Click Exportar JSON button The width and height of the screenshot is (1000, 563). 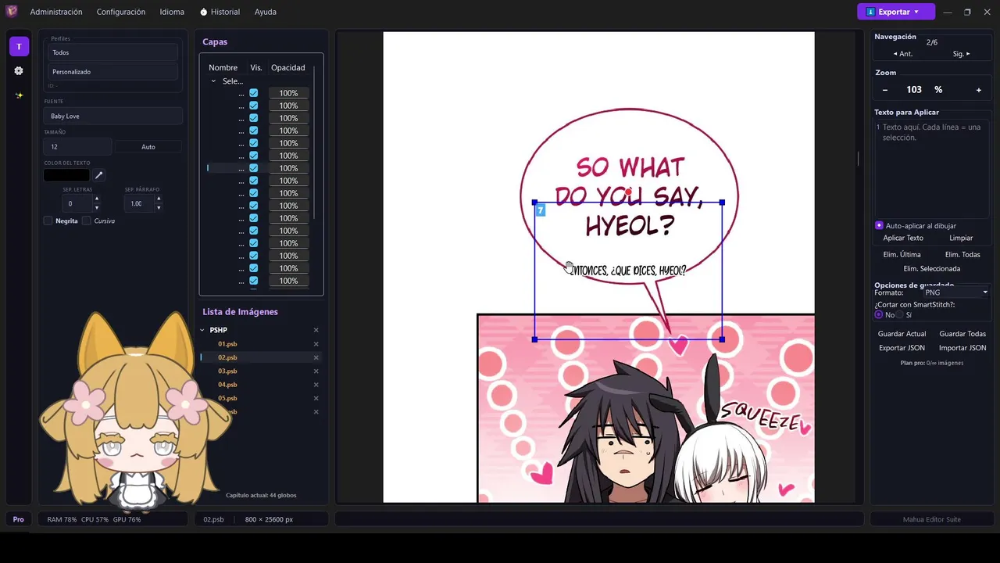(x=902, y=348)
